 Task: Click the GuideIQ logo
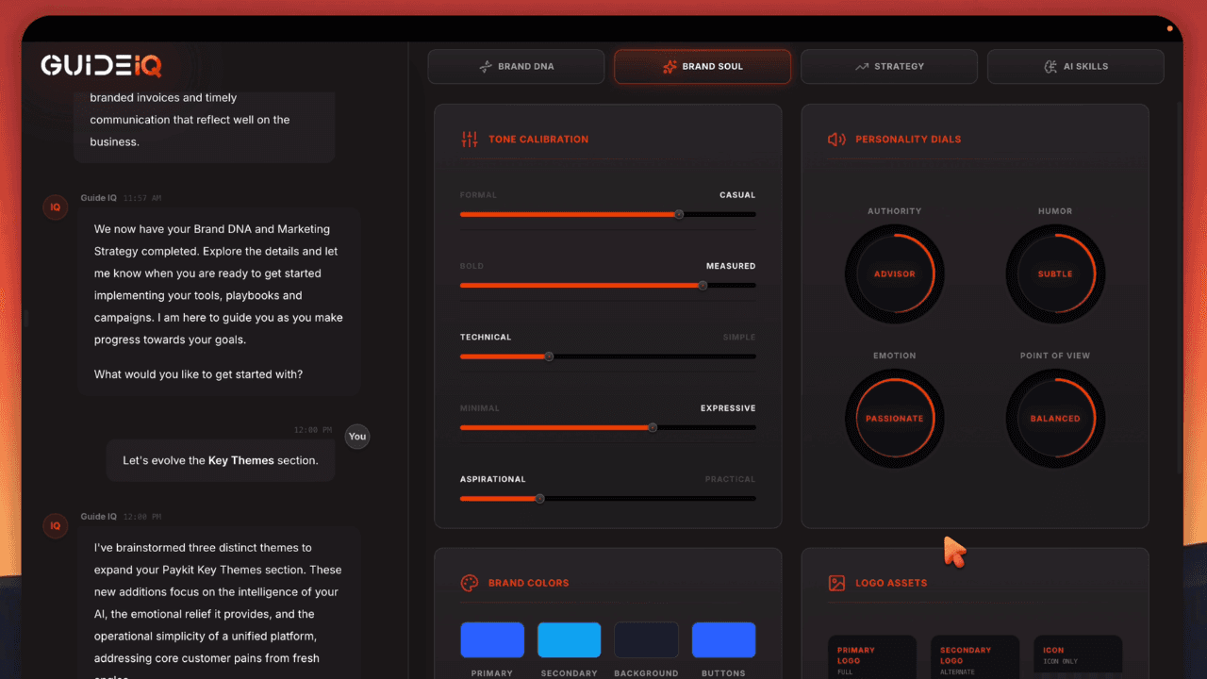(x=101, y=65)
